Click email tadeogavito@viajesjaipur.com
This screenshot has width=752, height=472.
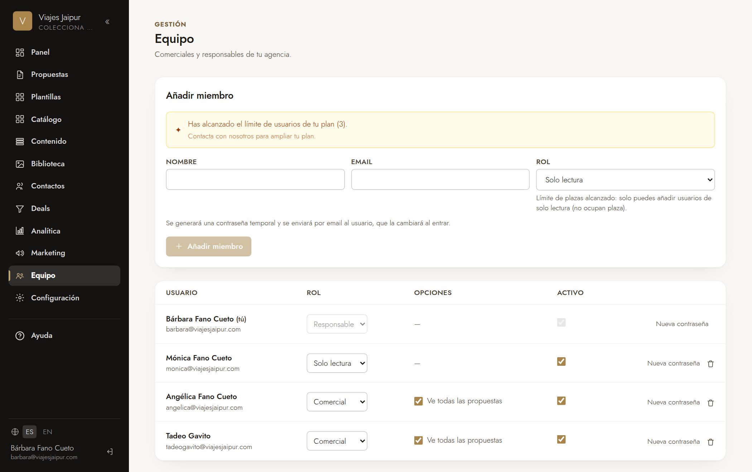(209, 447)
